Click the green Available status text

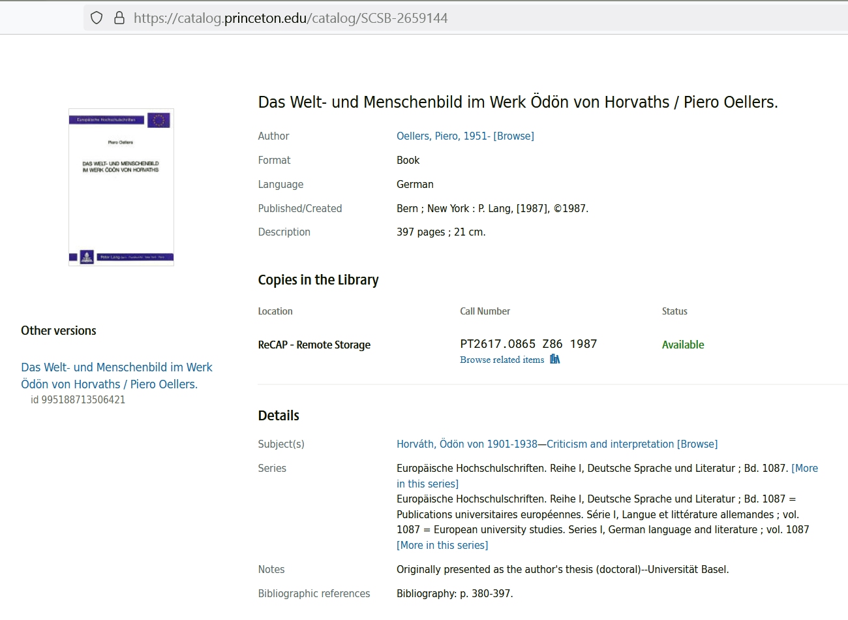[x=683, y=345]
